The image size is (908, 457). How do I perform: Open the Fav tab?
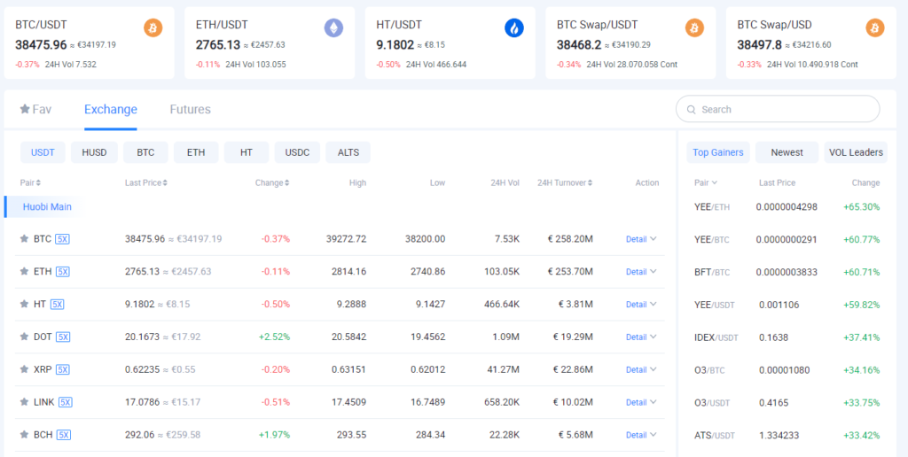[x=35, y=109]
